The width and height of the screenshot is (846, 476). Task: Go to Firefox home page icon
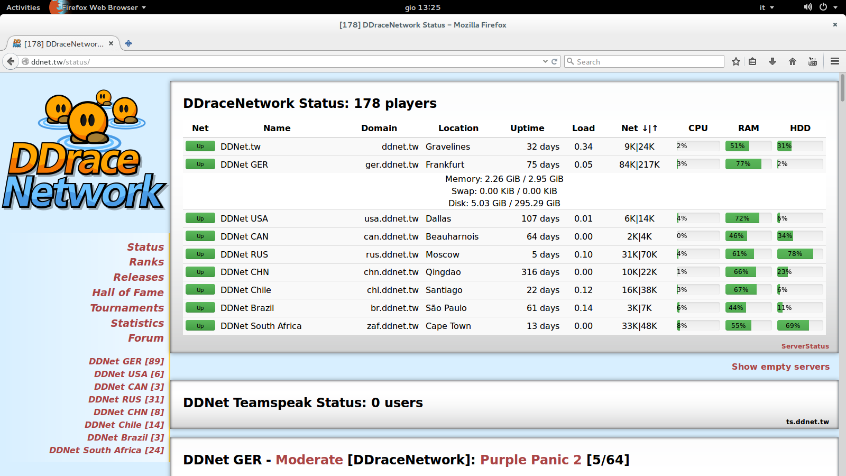[x=792, y=61]
